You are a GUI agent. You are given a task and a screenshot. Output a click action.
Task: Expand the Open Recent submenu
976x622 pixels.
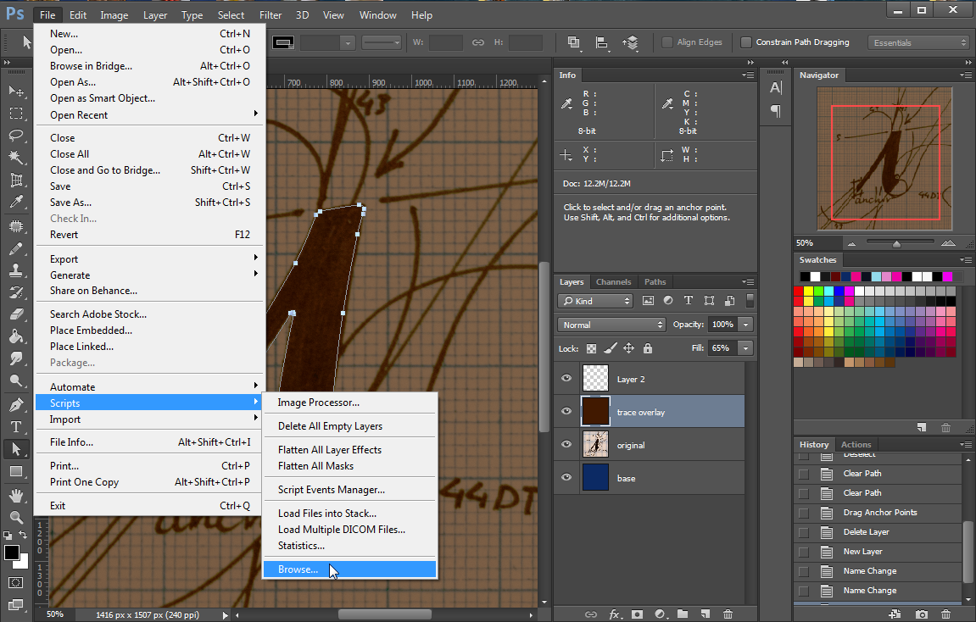tap(149, 115)
